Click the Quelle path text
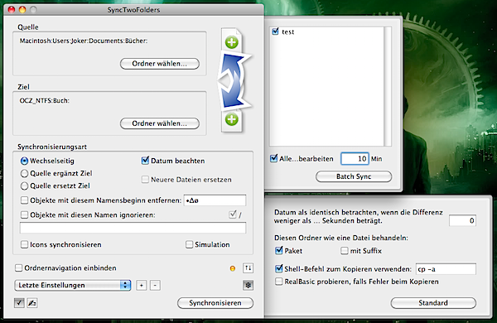 (x=84, y=41)
